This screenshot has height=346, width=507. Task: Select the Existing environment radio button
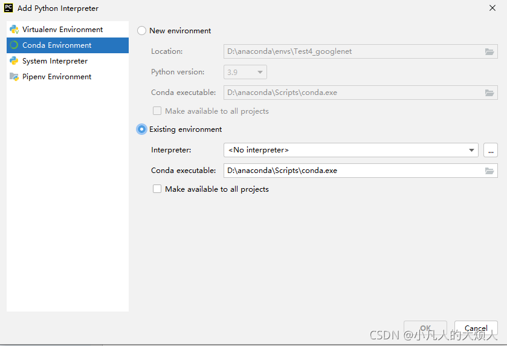(x=141, y=129)
